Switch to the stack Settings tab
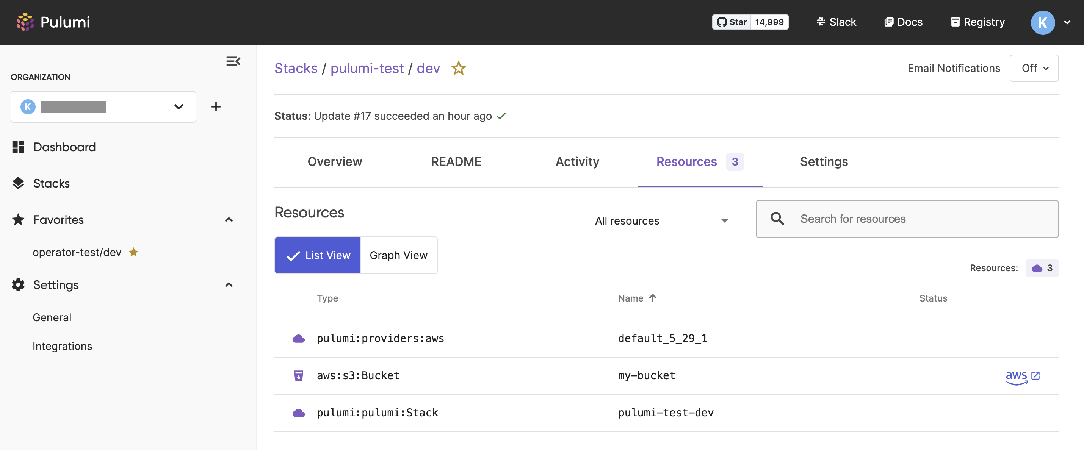This screenshot has height=450, width=1084. (824, 161)
